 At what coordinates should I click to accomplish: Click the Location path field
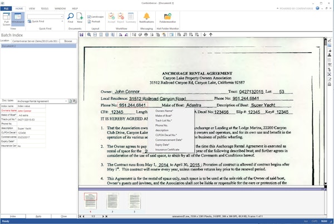(35, 41)
